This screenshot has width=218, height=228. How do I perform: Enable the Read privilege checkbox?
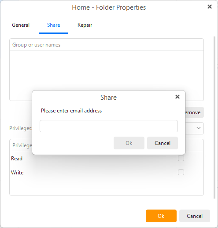click(181, 158)
